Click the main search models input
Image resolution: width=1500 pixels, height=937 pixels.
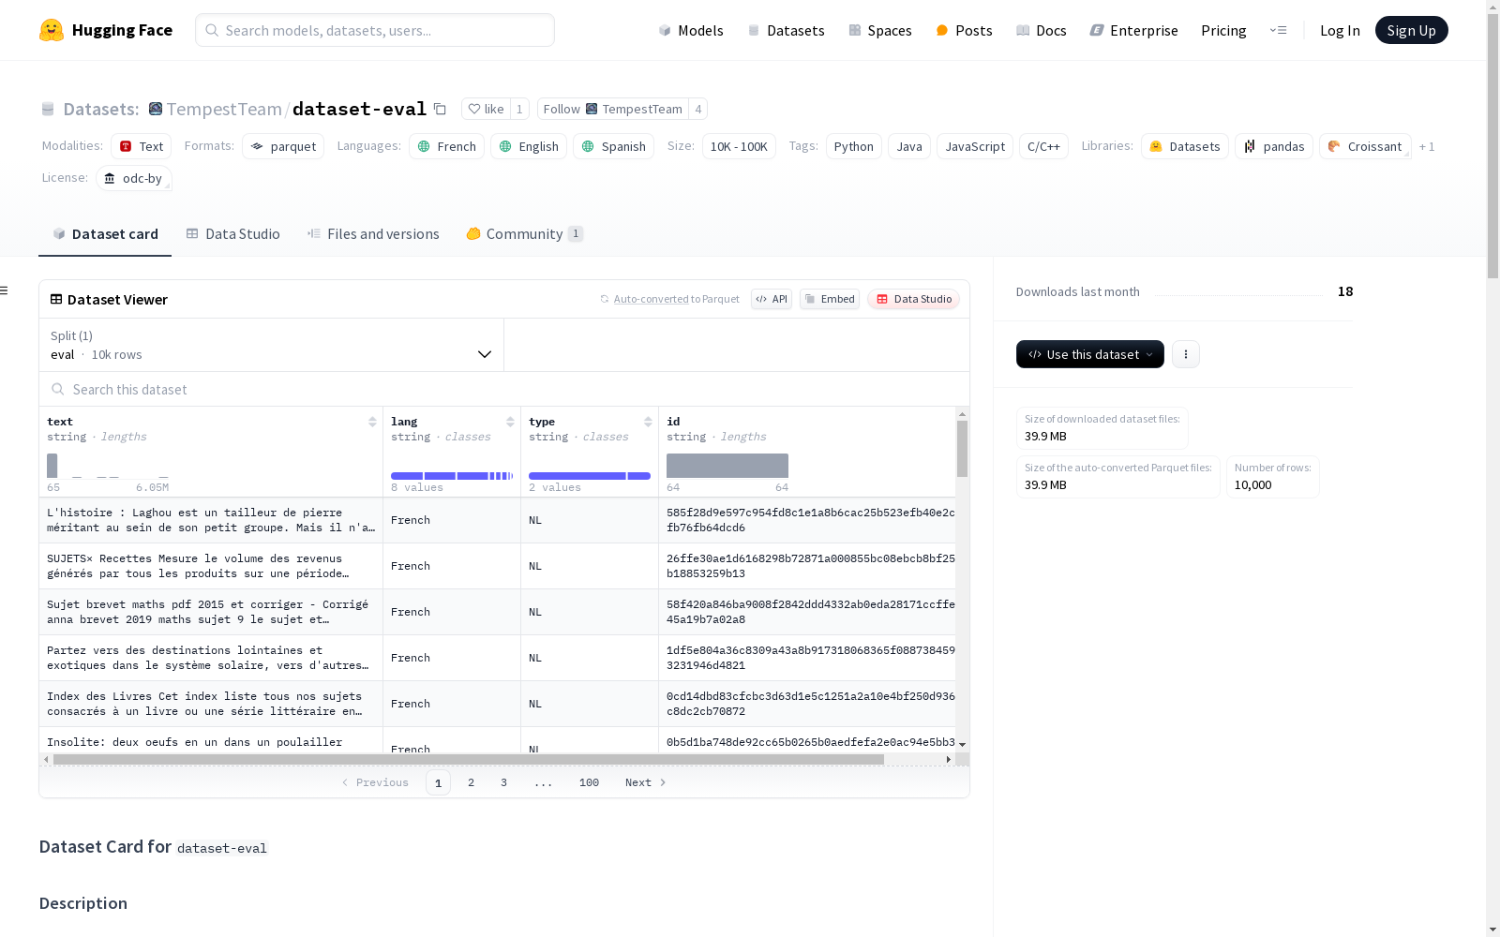coord(375,30)
